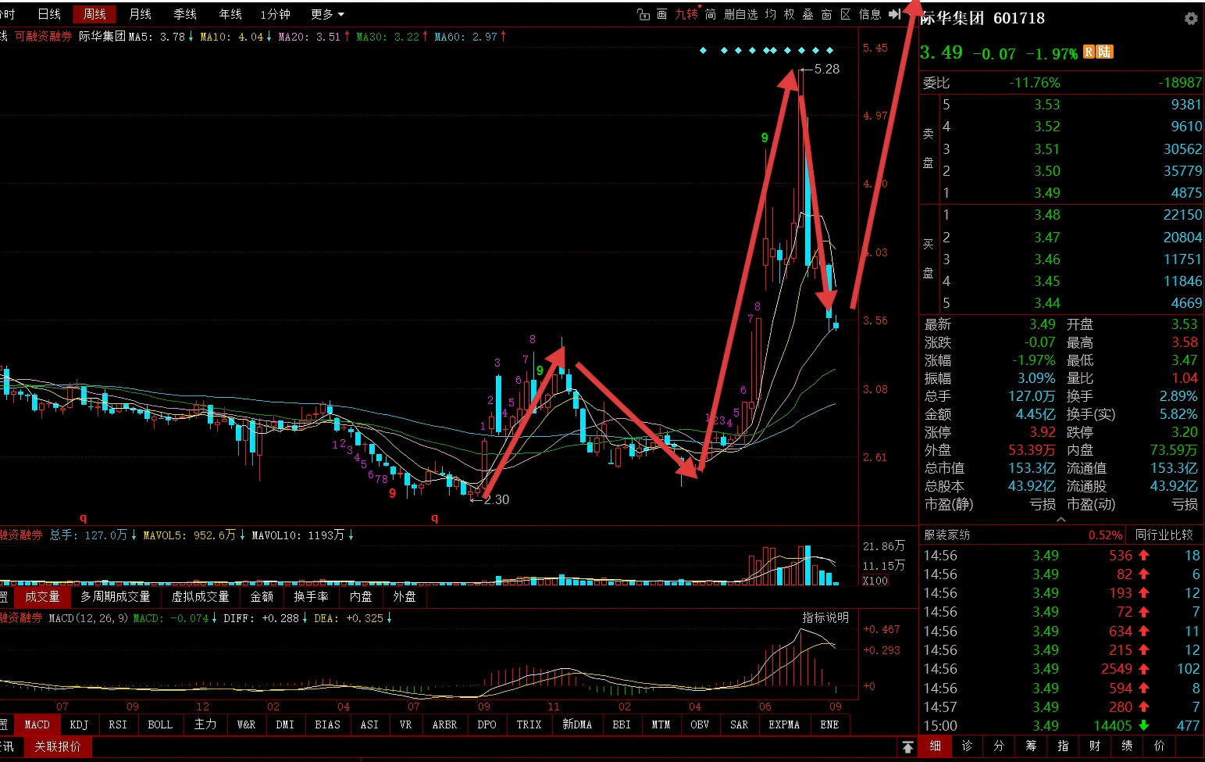The width and height of the screenshot is (1205, 762).
Task: Select the 外盘 tab under volume chart
Action: (x=405, y=596)
